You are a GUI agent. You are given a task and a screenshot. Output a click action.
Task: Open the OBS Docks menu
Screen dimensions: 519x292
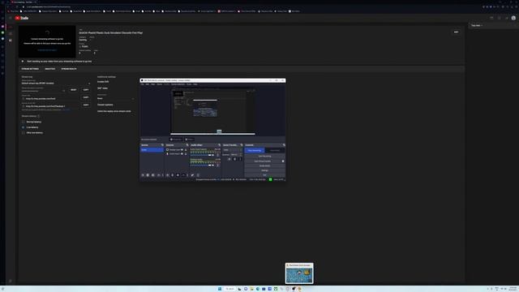coord(160,84)
